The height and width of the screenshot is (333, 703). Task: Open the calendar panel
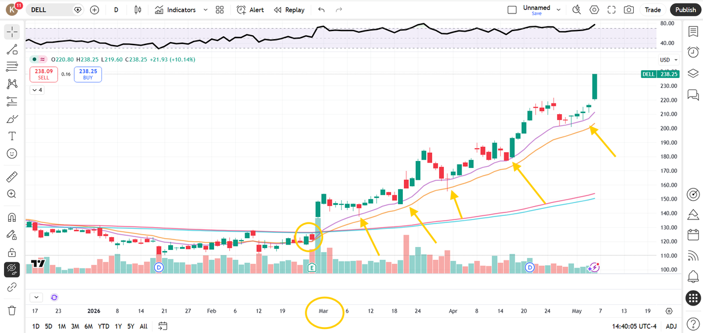click(693, 234)
